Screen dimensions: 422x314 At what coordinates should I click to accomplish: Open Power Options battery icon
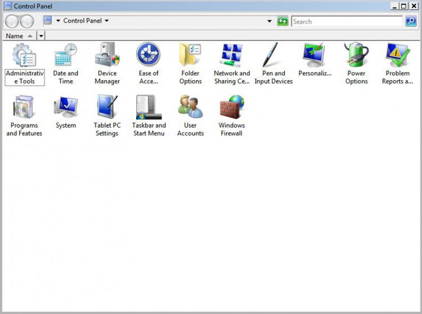coord(356,54)
